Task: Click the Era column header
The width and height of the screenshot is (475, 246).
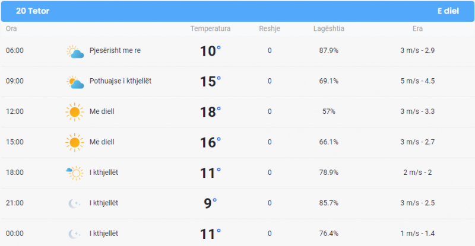Action: (x=417, y=28)
